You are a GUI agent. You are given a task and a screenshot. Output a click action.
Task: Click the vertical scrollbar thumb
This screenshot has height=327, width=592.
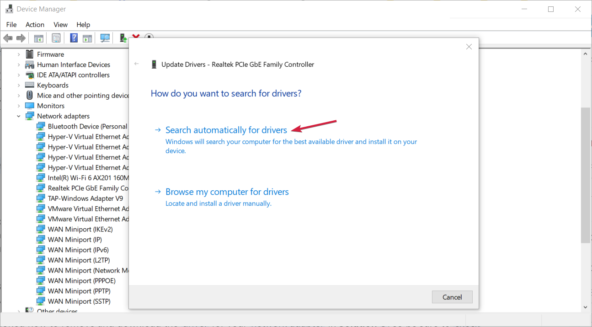[x=586, y=175]
